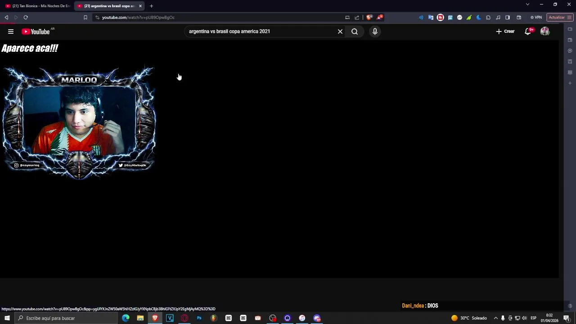Viewport: 576px width, 324px height.
Task: Open YouTube notifications bell
Action: 528,31
